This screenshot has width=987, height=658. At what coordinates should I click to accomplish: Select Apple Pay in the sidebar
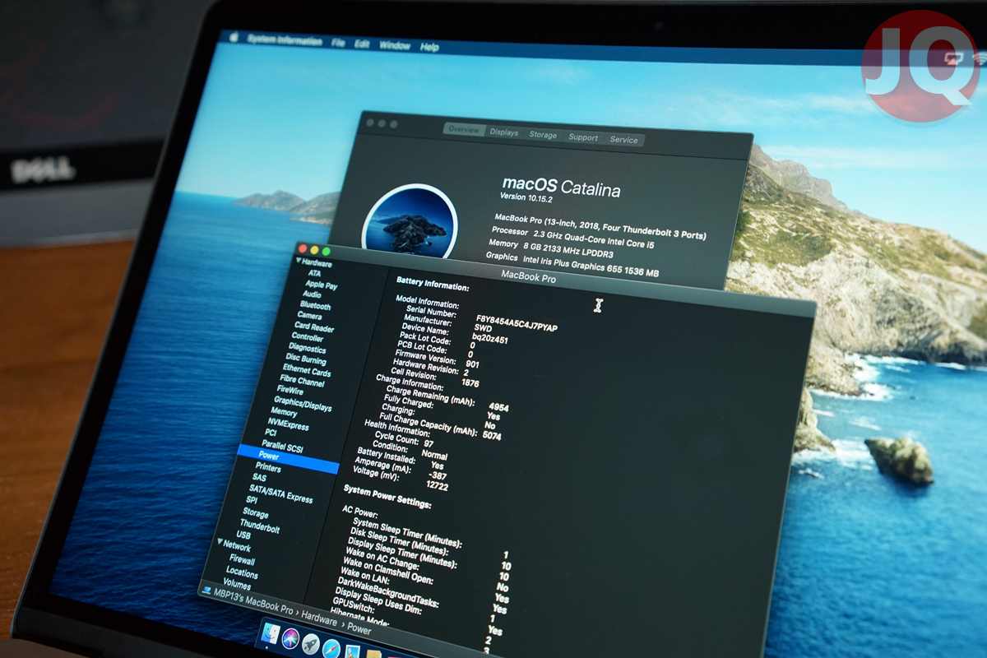point(321,285)
